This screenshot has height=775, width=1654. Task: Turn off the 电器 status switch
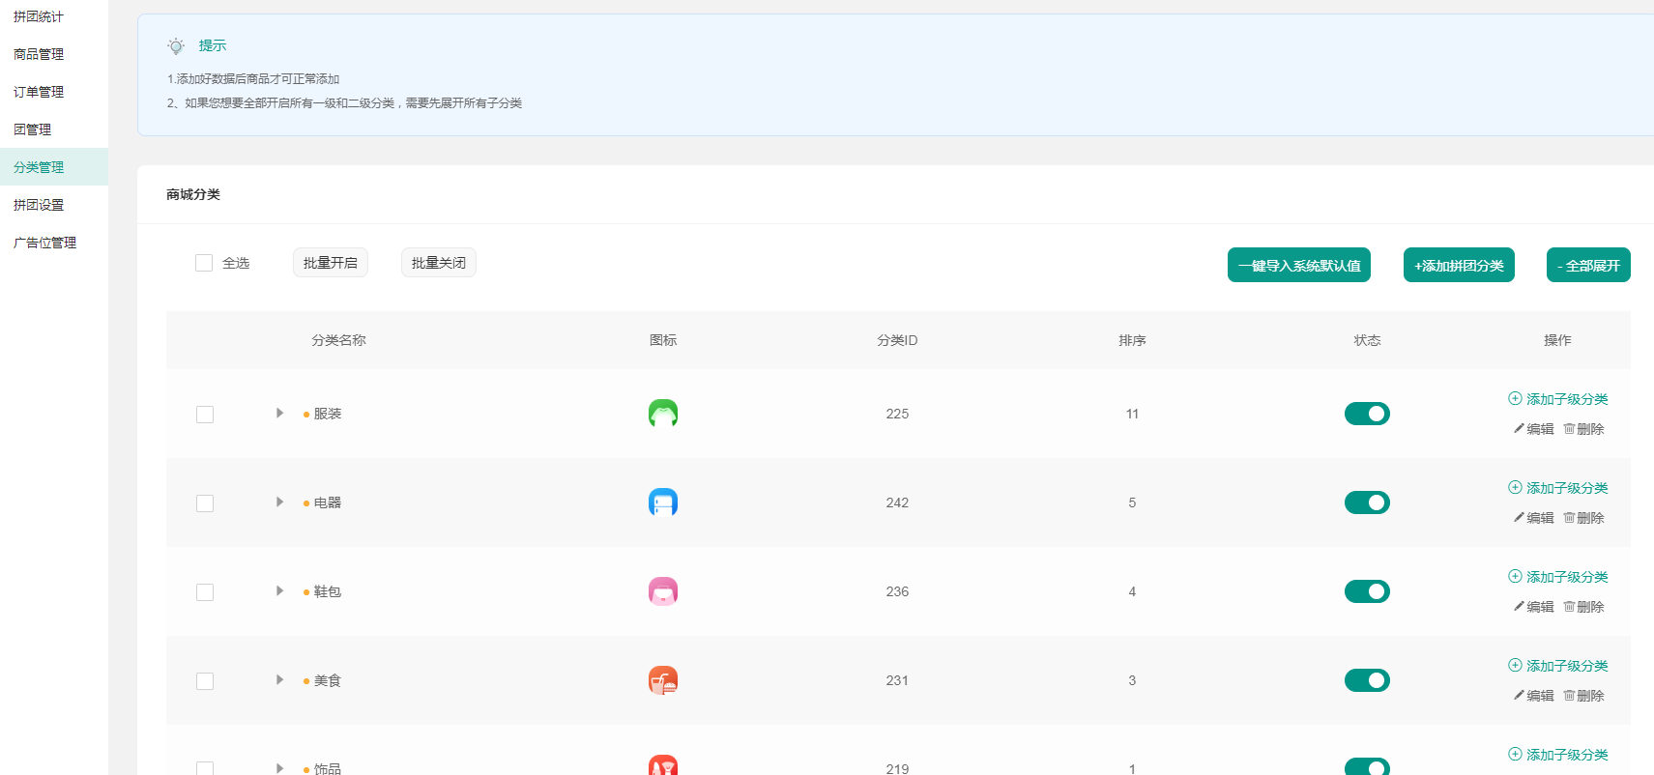tap(1366, 502)
